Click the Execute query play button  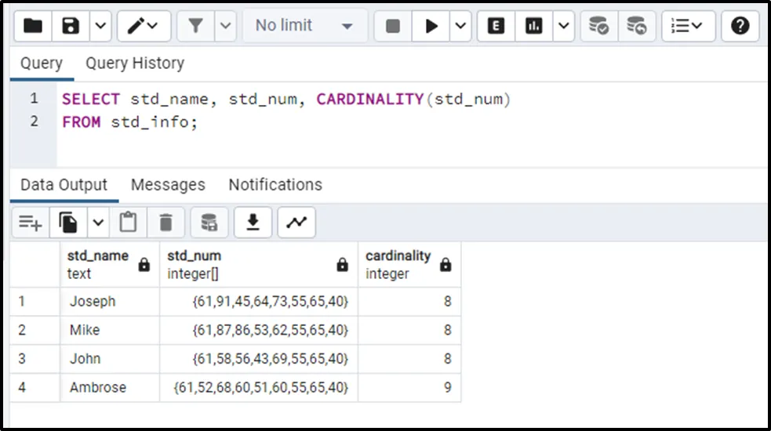click(431, 27)
